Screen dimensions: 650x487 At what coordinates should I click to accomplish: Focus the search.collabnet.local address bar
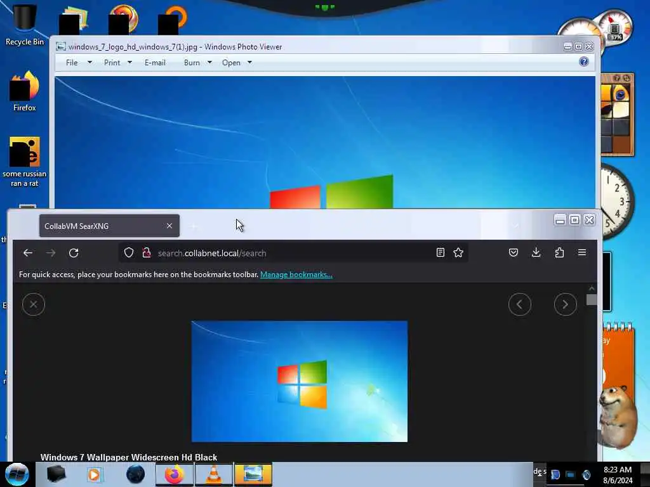tap(293, 253)
